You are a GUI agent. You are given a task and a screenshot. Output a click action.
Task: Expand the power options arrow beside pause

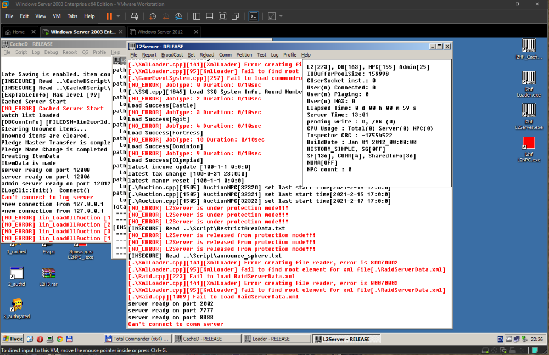point(119,16)
